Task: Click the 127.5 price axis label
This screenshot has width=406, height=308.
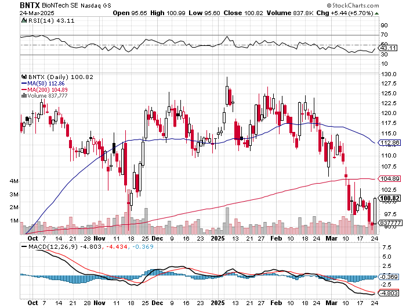Action: pyautogui.click(x=389, y=84)
